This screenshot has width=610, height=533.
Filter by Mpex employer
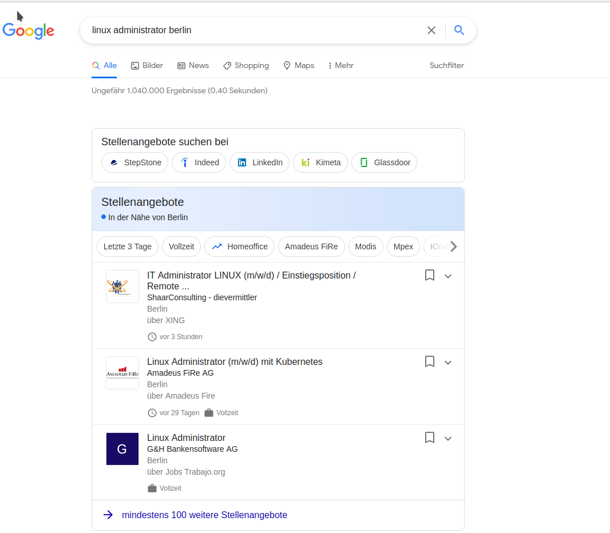tap(403, 246)
